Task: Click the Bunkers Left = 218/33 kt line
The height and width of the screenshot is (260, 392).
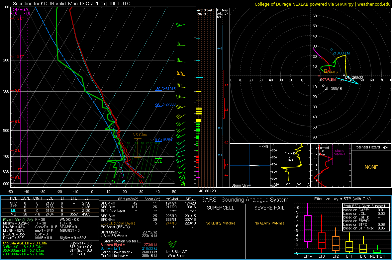Action: (129, 248)
